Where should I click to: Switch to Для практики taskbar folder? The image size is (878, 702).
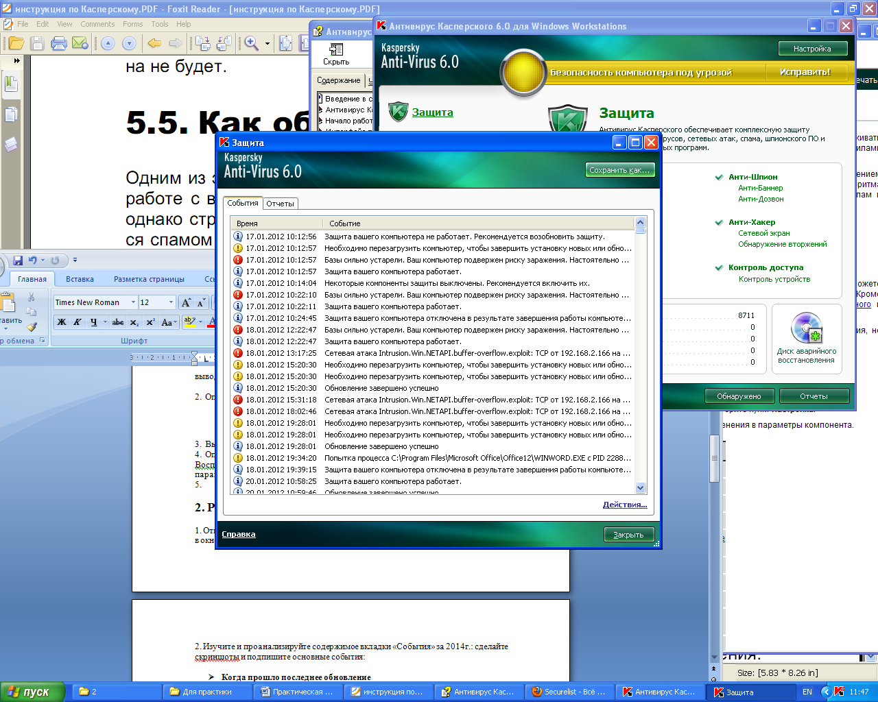tap(206, 692)
